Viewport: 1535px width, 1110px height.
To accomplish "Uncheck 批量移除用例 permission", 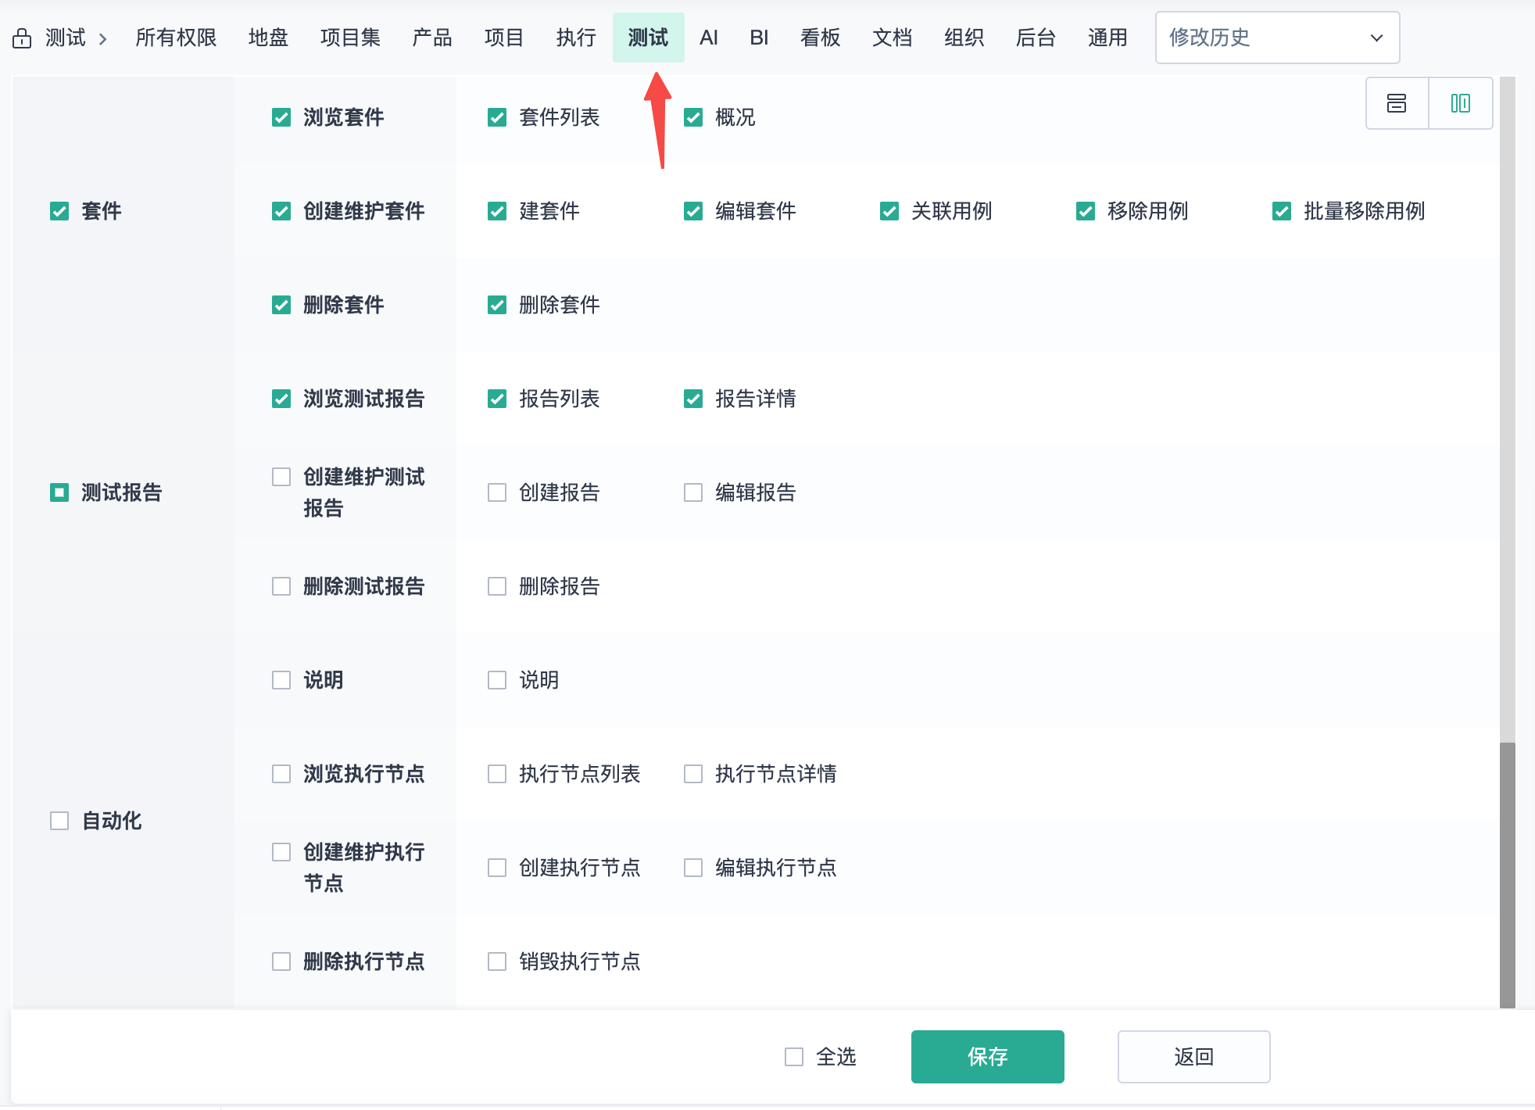I will (x=1282, y=211).
